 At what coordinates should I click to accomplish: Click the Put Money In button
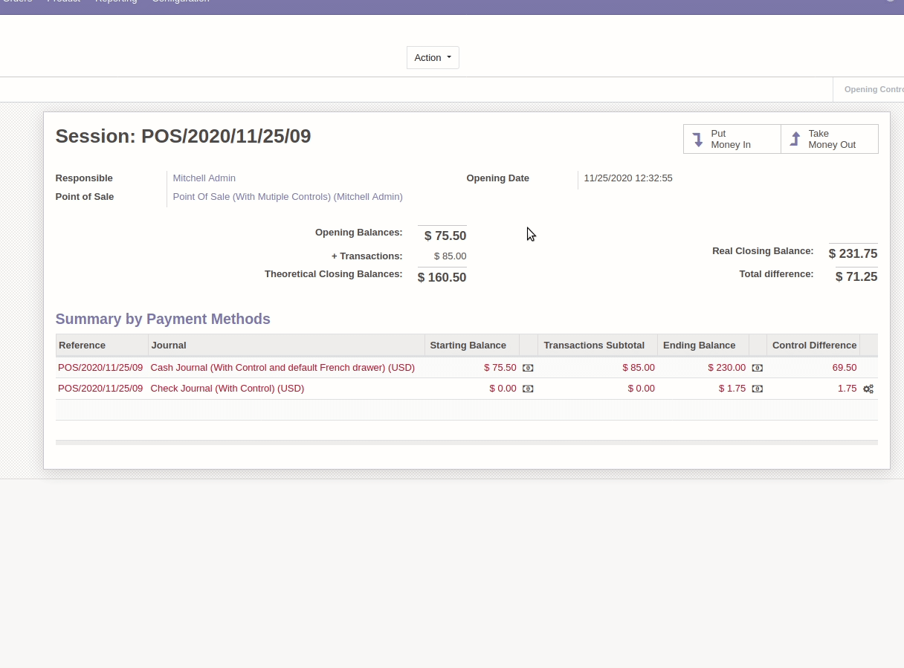coord(732,139)
